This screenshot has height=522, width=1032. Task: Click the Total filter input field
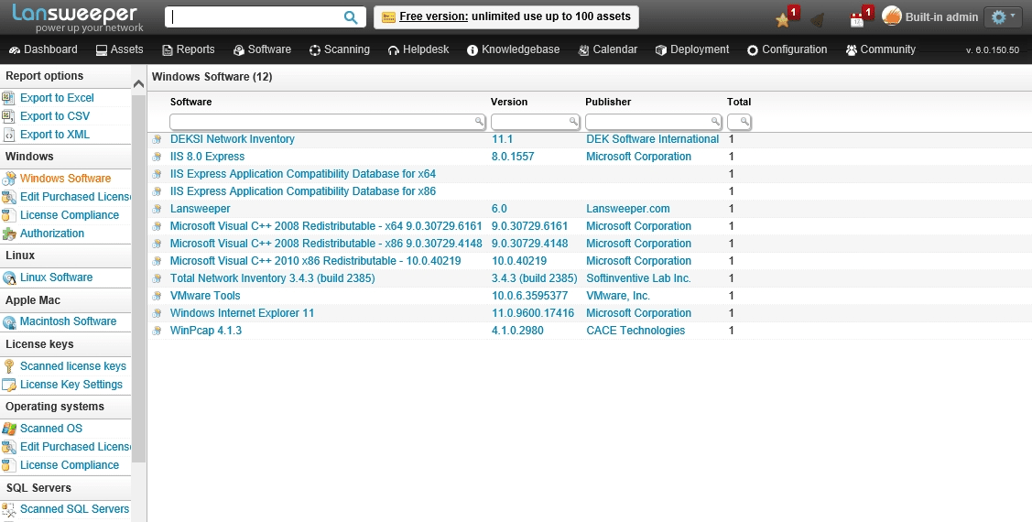pos(739,122)
